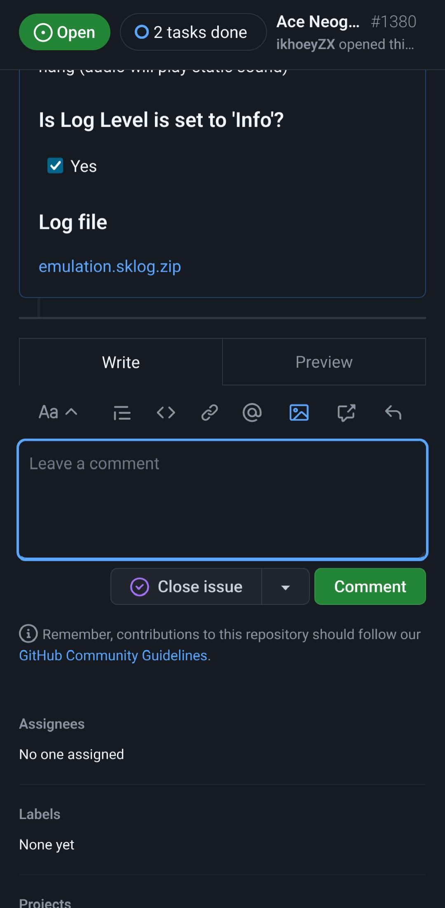Open the Close issue dropdown arrow
This screenshot has height=908, width=445.
286,586
